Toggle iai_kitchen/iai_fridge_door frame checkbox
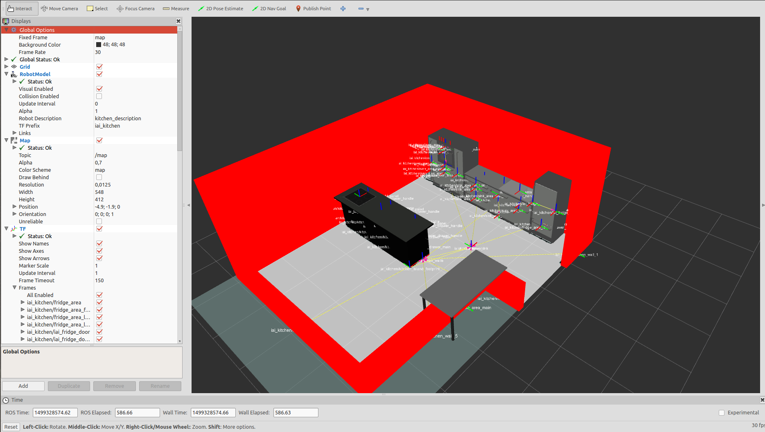Screen dimensions: 765x432 coord(99,332)
